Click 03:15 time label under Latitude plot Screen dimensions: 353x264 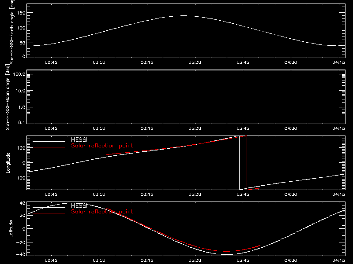pos(147,260)
